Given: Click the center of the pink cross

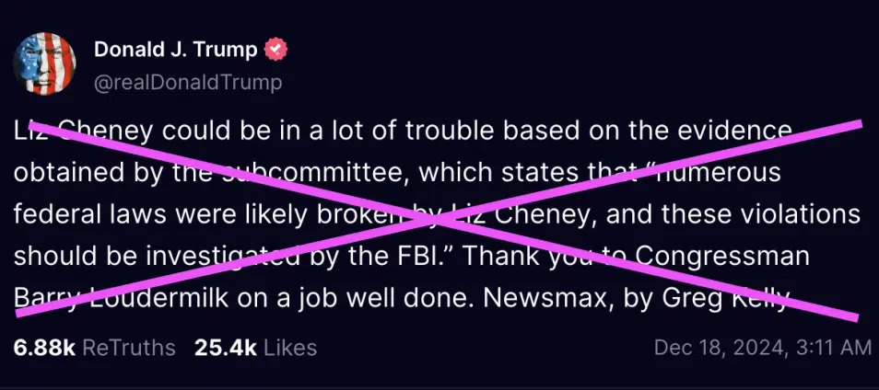Looking at the screenshot, I should [x=439, y=220].
